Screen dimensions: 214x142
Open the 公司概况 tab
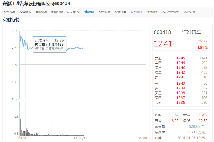[9, 12]
